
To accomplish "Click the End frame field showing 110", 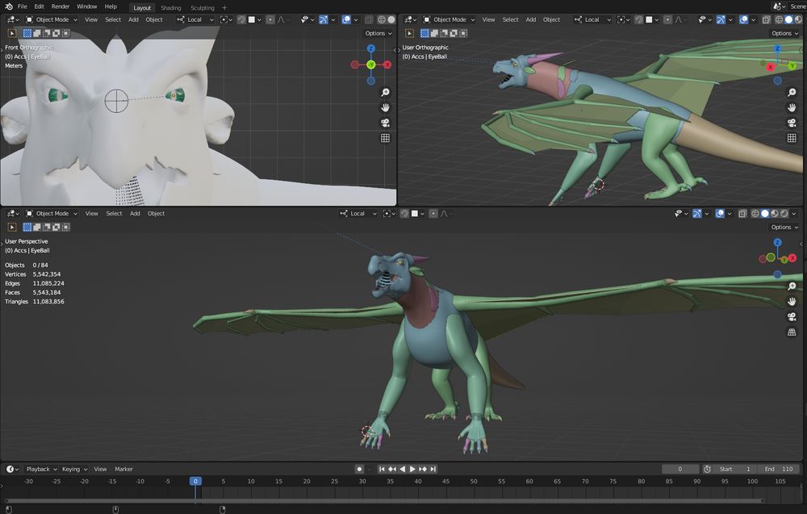I will 780,469.
